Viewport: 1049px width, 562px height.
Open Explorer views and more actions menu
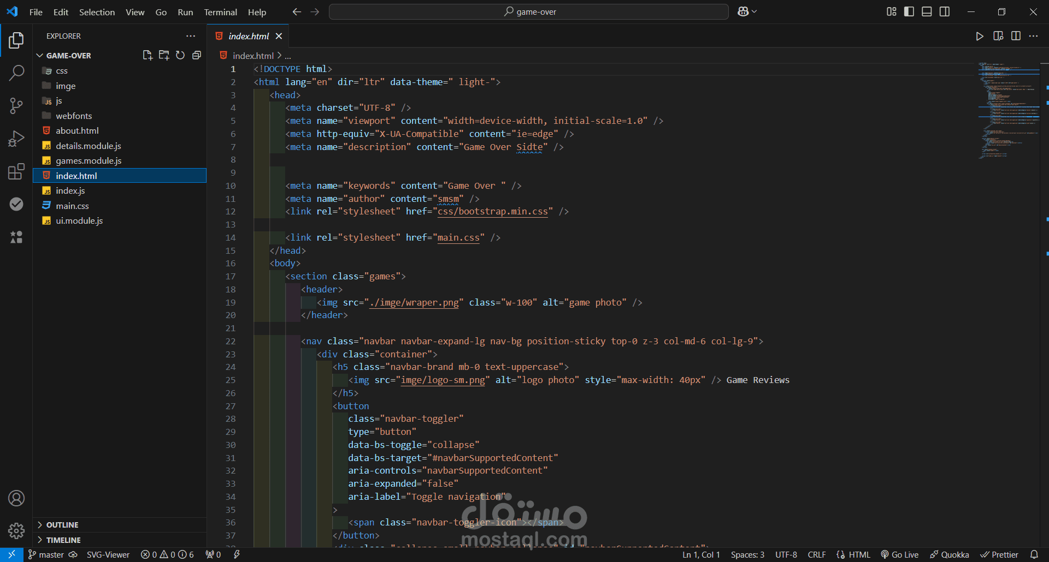[191, 36]
